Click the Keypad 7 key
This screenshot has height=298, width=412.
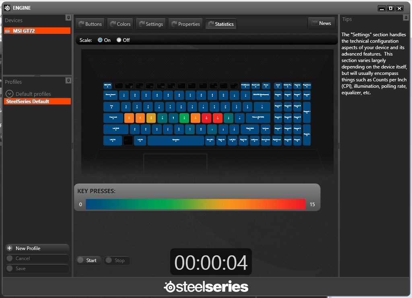coord(278,107)
